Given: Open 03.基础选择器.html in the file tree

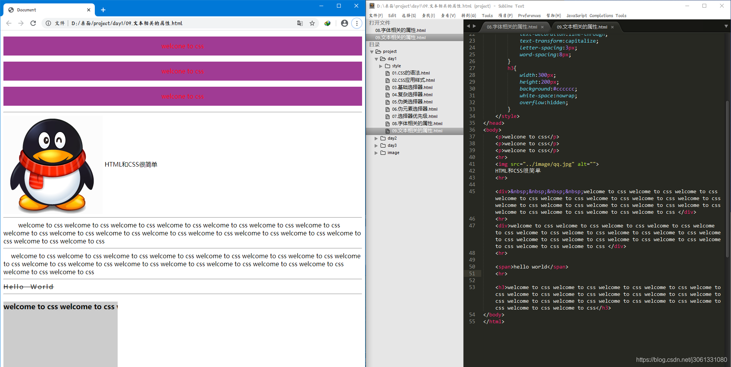Looking at the screenshot, I should [x=412, y=87].
